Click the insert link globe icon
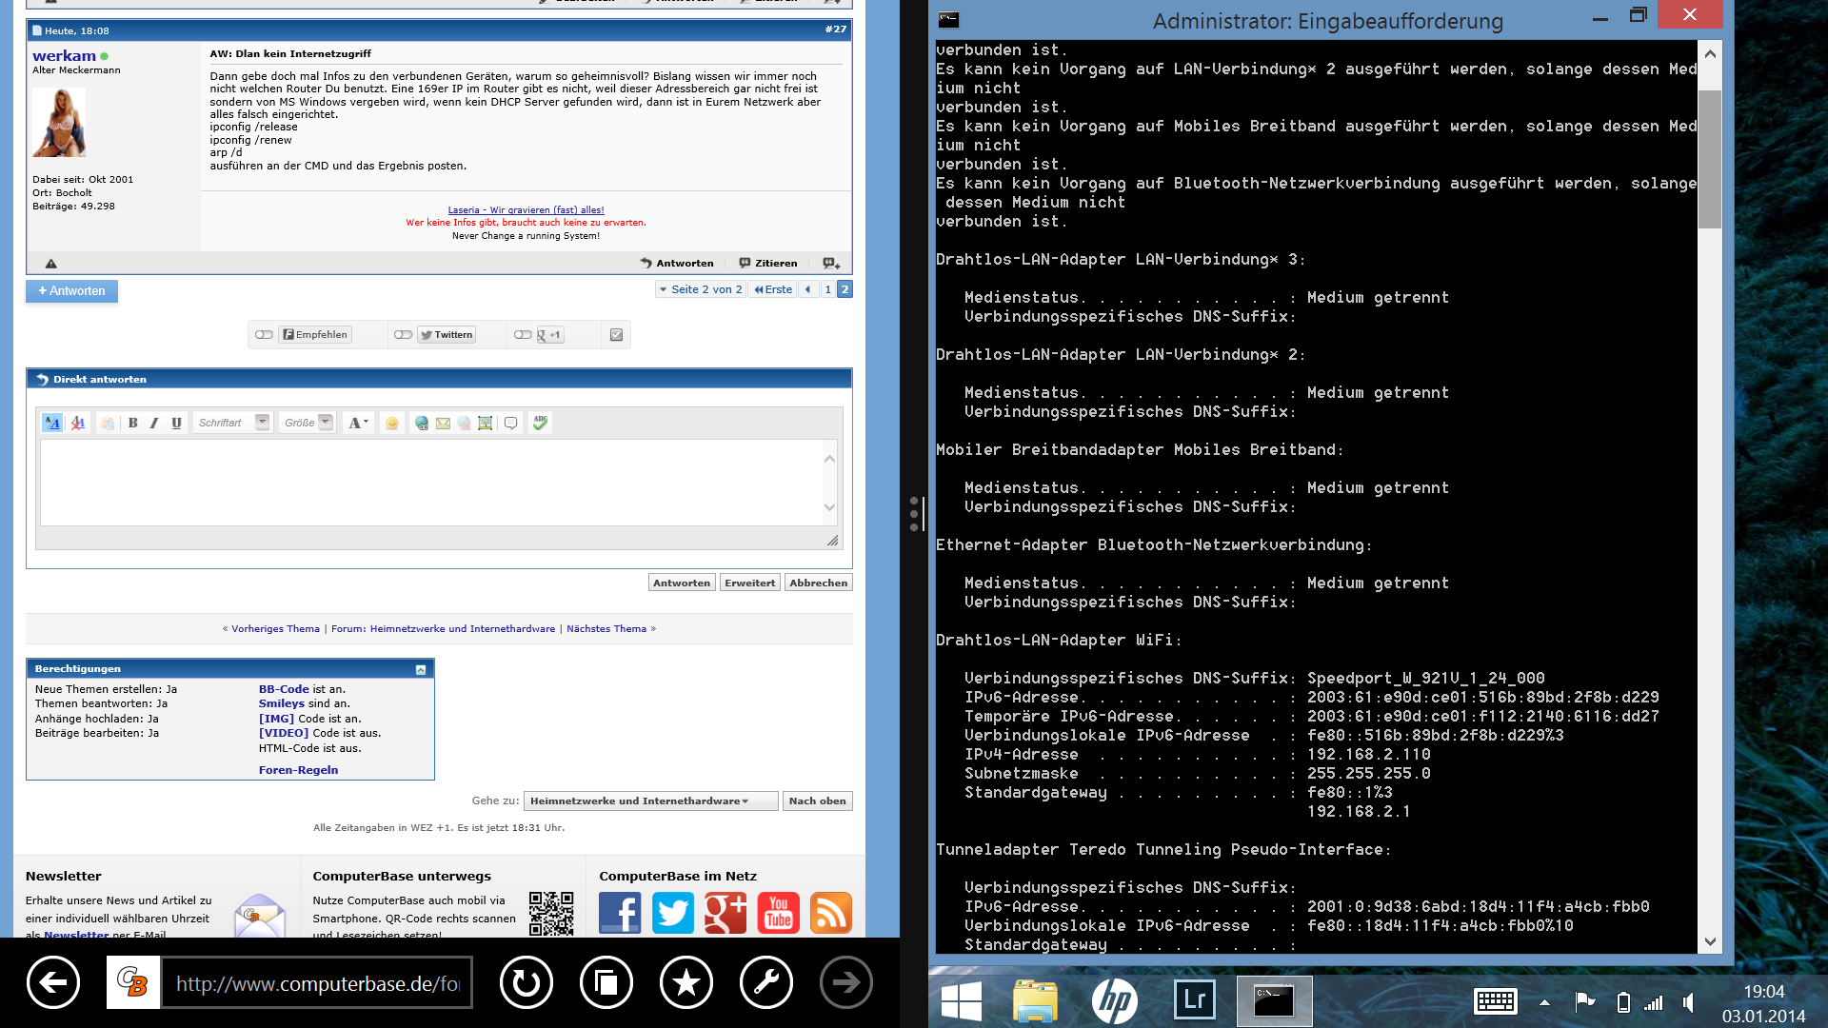The image size is (1828, 1028). pyautogui.click(x=422, y=423)
